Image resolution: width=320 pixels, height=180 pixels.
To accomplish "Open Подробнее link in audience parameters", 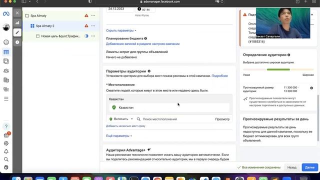I will pyautogui.click(x=219, y=75).
